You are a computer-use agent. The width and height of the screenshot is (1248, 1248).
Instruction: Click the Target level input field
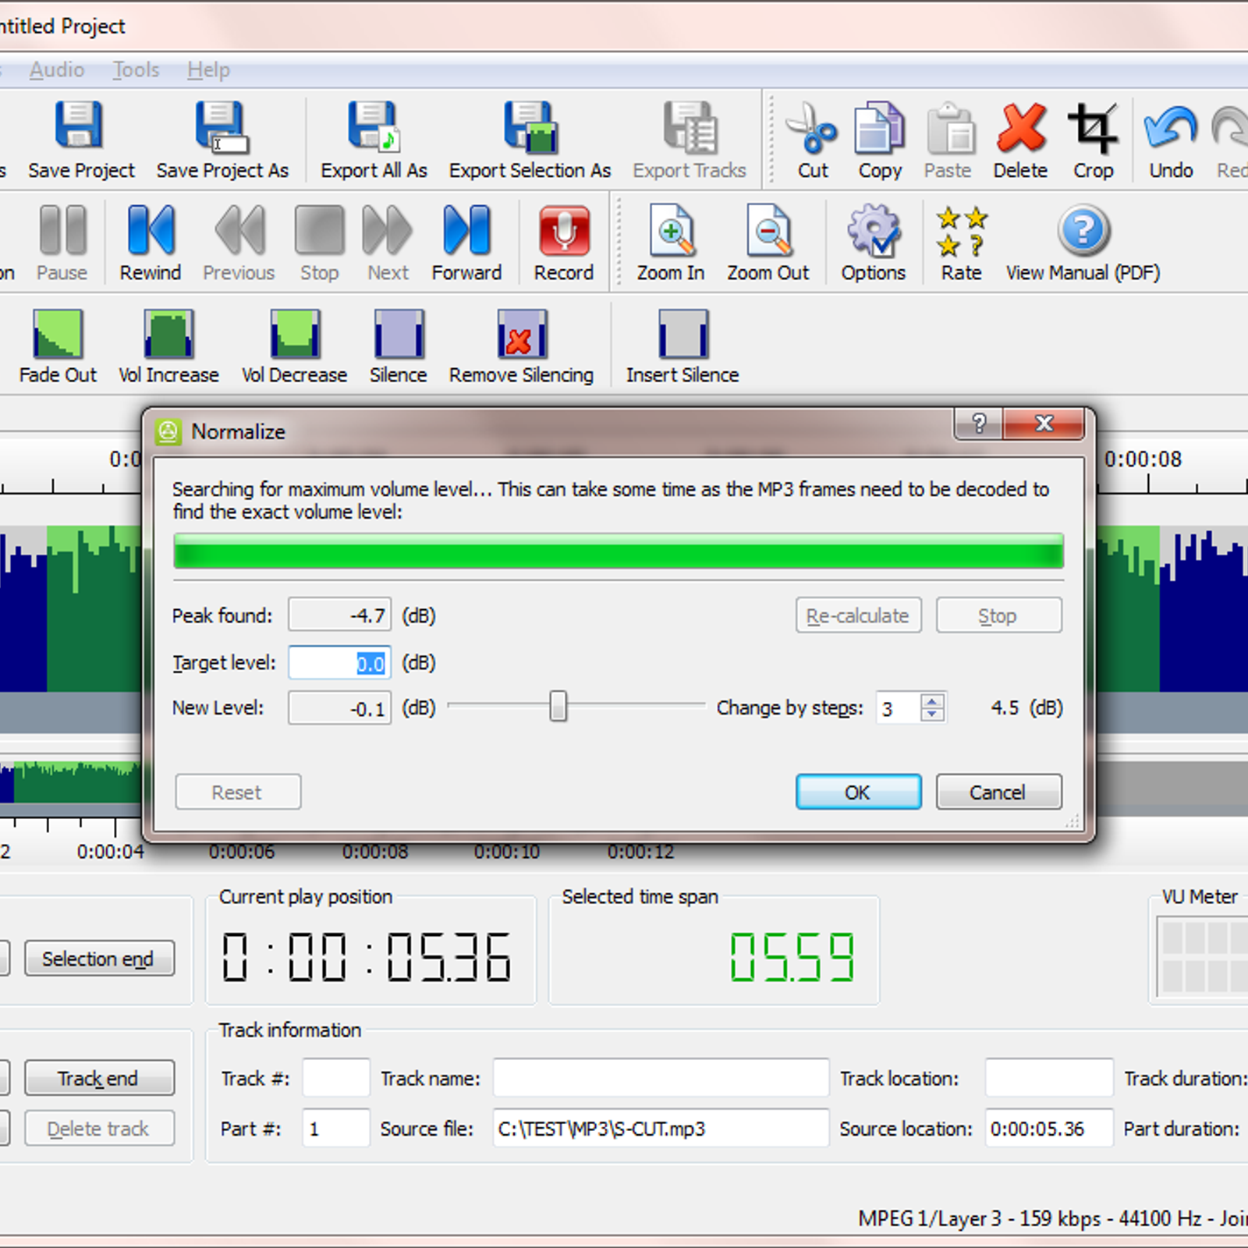339,663
